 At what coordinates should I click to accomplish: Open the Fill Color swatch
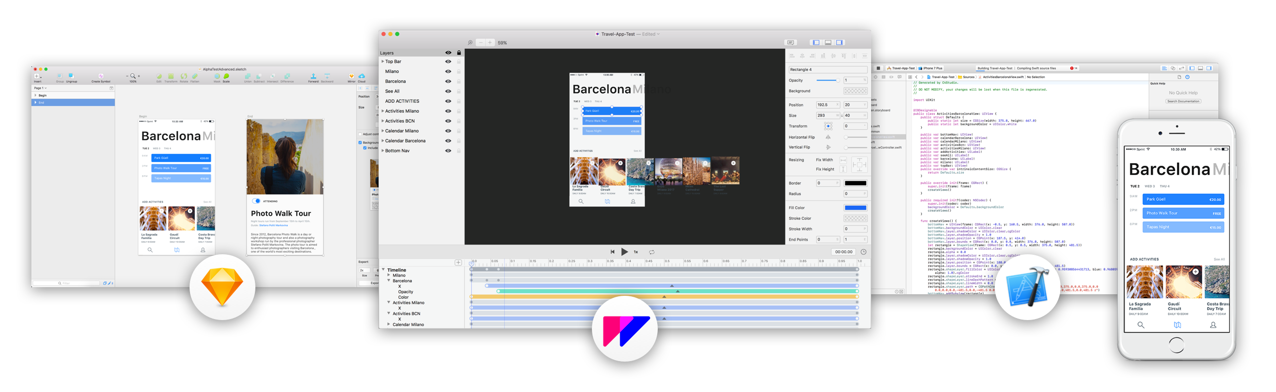coord(855,208)
